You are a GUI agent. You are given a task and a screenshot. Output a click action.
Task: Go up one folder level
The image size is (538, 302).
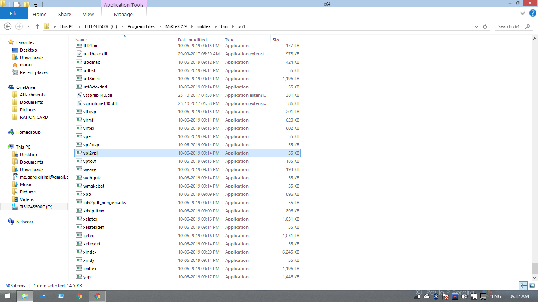coord(37,26)
